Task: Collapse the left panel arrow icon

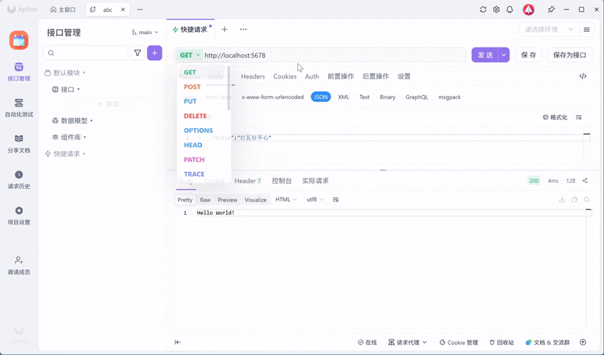Action: tap(178, 342)
